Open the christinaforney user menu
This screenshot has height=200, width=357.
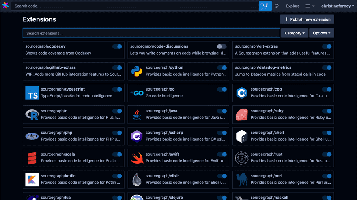(338, 6)
